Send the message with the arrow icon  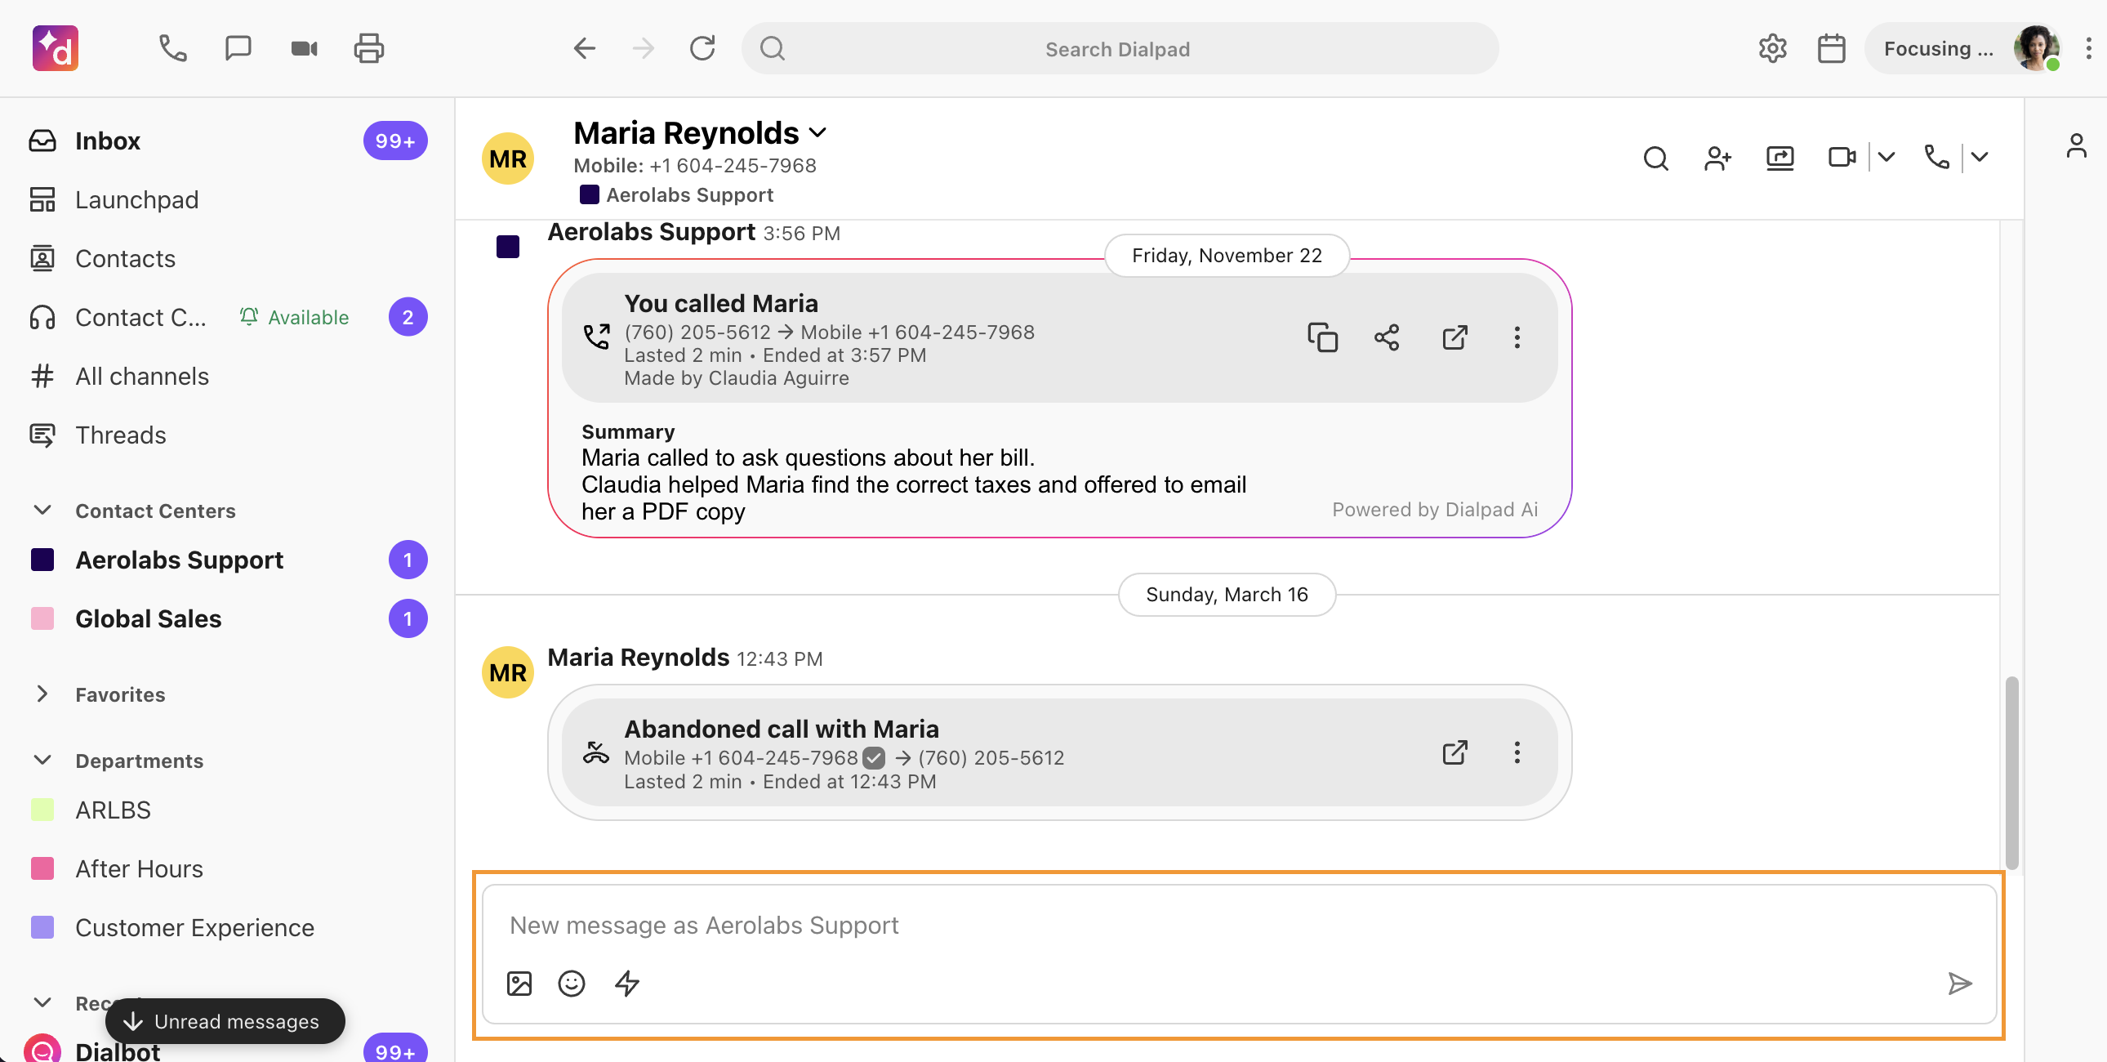1960,983
